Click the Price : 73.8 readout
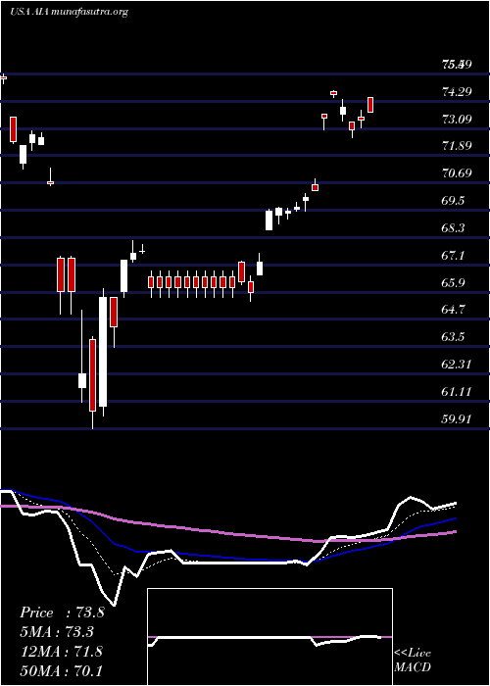Screen dimensions: 490x686 point(62,612)
